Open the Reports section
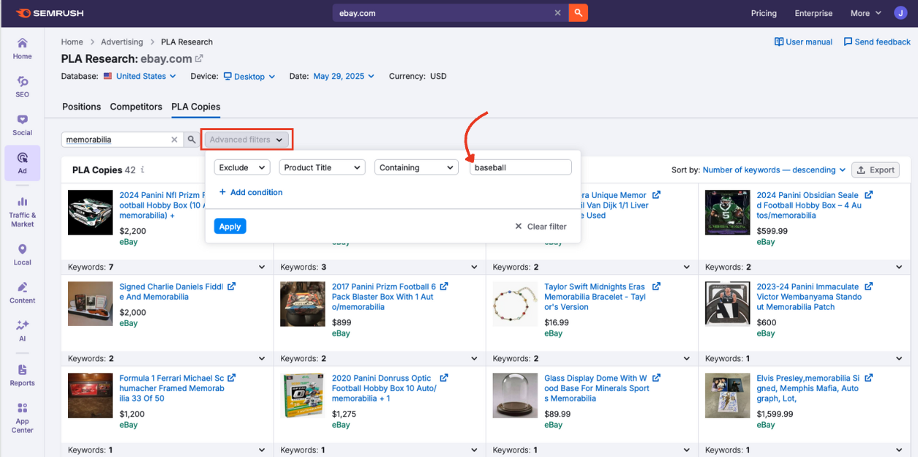Viewport: 918px width, 457px height. tap(22, 374)
